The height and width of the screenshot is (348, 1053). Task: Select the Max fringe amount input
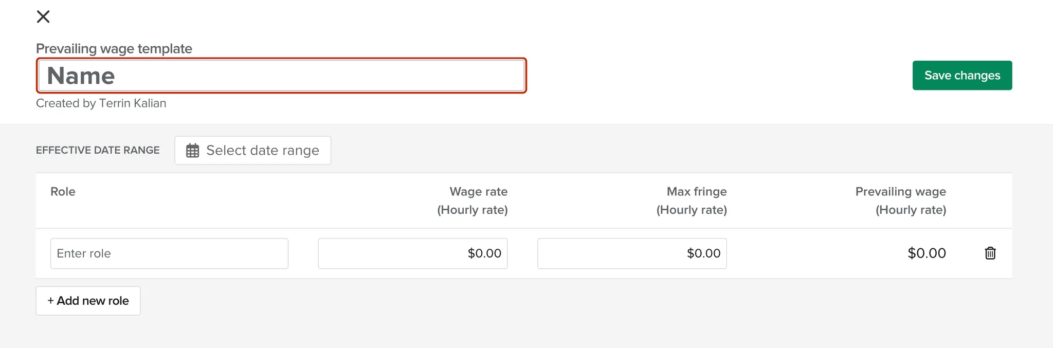pos(631,253)
